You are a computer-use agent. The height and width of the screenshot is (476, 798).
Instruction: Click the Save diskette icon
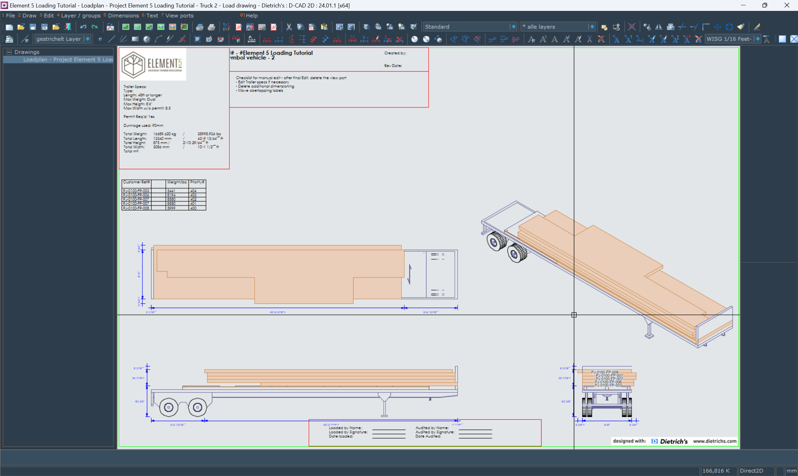point(32,27)
